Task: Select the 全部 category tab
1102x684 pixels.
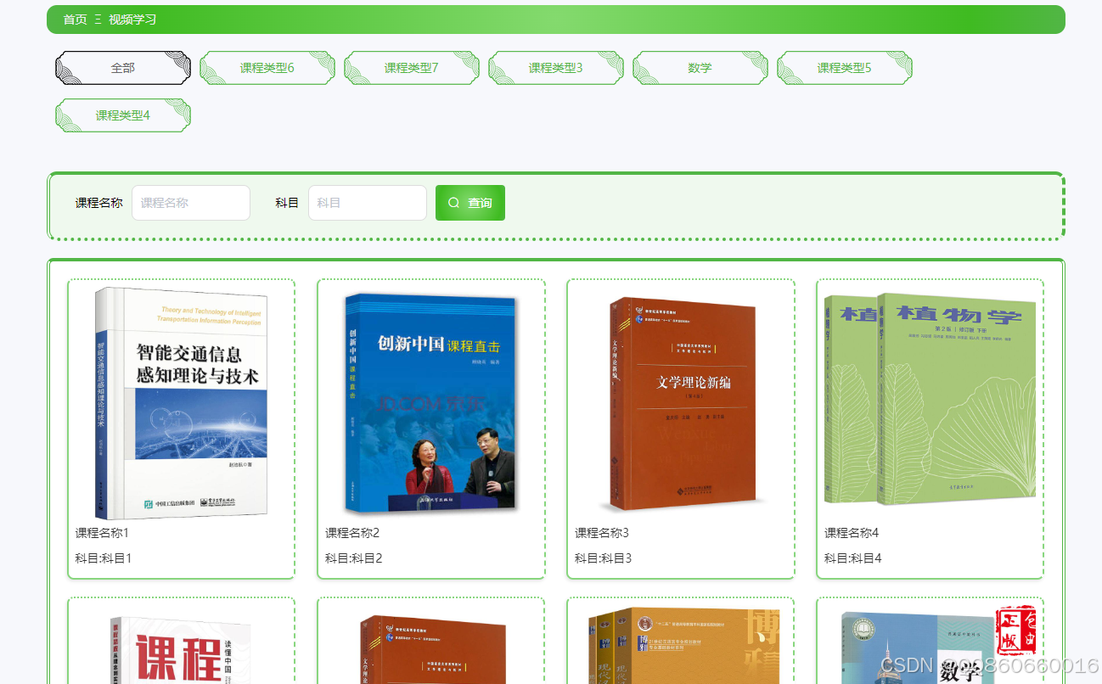Action: point(123,68)
